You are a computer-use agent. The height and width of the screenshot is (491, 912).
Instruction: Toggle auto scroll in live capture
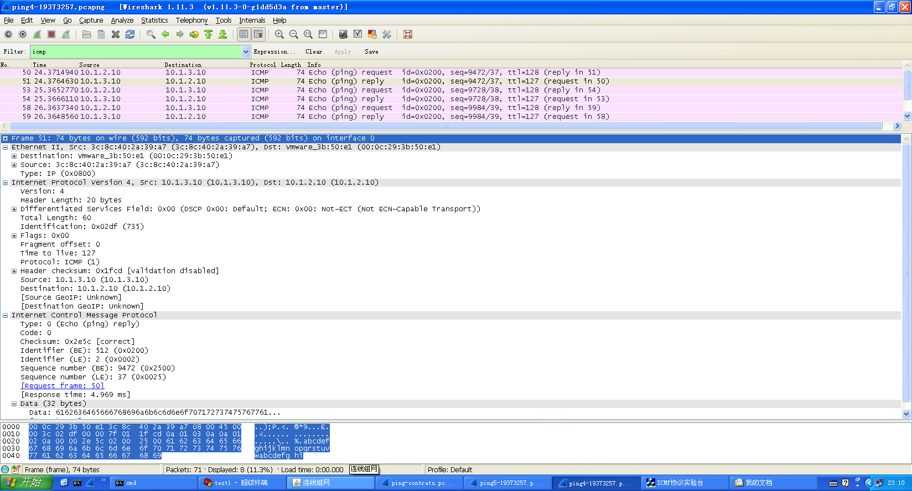pos(258,34)
